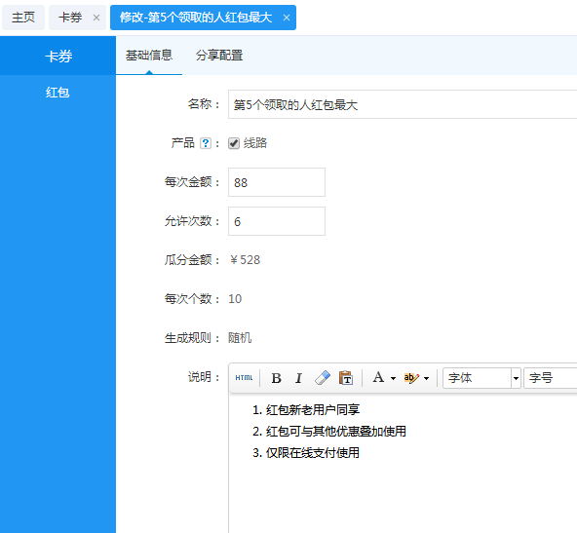This screenshot has height=533, width=577.
Task: Click the eraser clear-formatting icon
Action: pos(323,378)
